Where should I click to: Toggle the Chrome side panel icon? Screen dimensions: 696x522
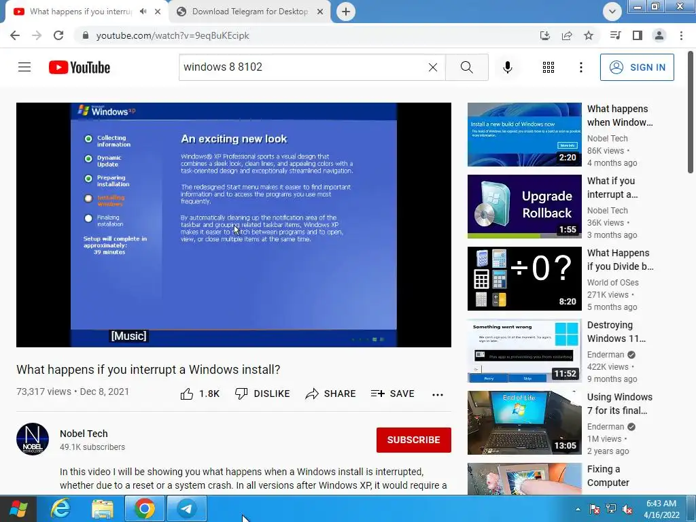click(638, 35)
